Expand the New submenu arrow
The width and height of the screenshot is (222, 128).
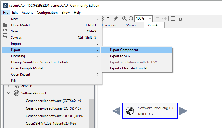(98, 19)
